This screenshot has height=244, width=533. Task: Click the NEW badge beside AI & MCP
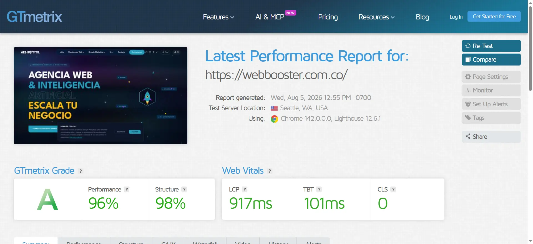pos(290,13)
